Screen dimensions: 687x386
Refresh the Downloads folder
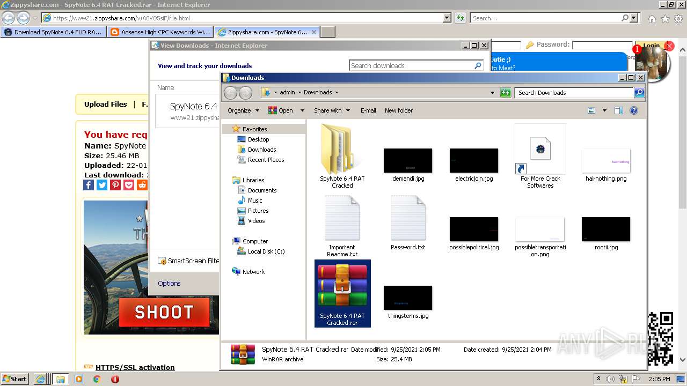tap(506, 93)
